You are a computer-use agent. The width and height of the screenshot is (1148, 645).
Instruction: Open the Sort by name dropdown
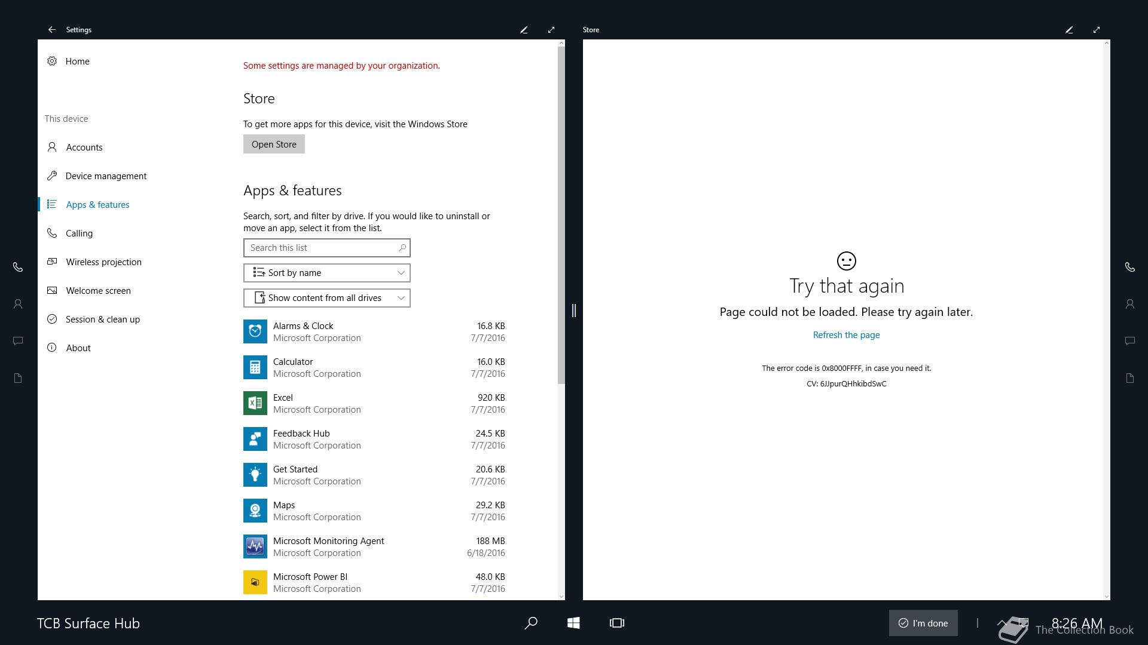click(327, 273)
